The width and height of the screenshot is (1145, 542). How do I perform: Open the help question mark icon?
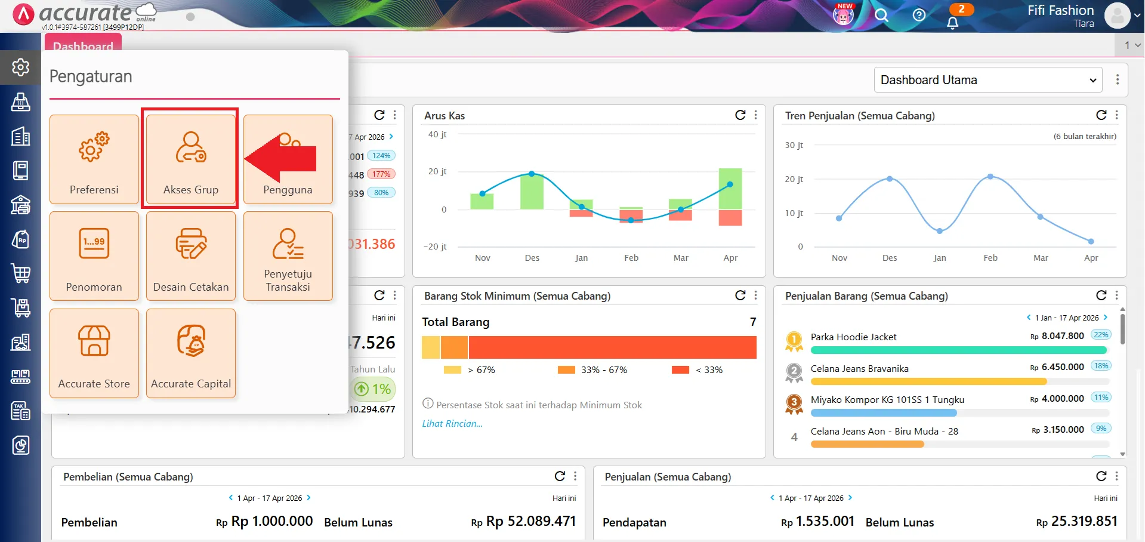[919, 15]
